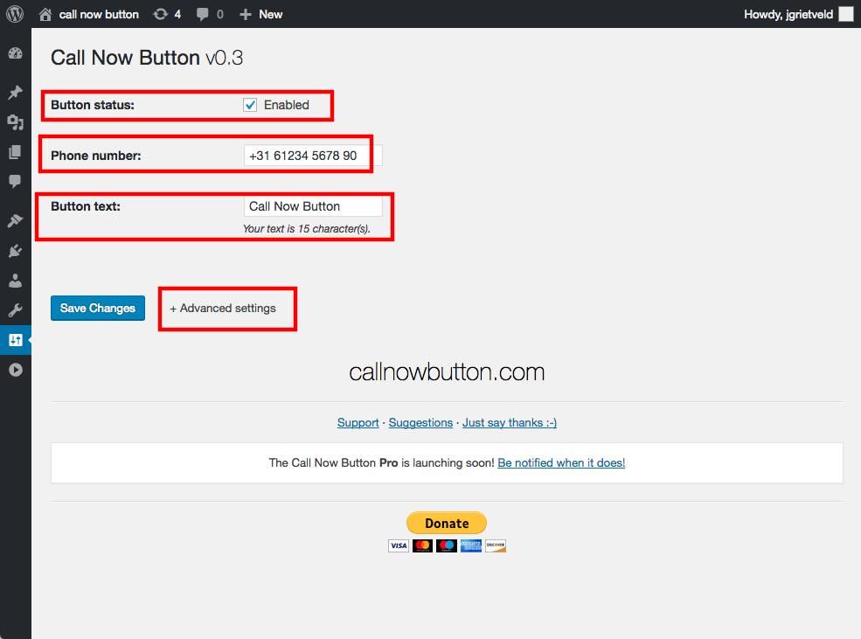Follow the Be notified when it does link

click(x=561, y=462)
